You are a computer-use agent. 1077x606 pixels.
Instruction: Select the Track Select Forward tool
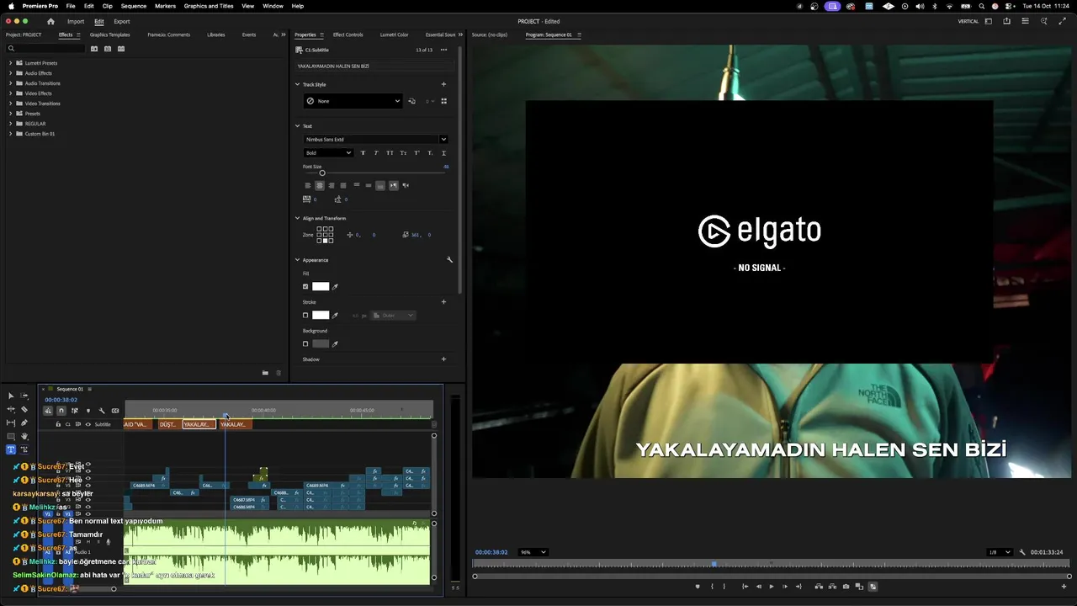24,396
